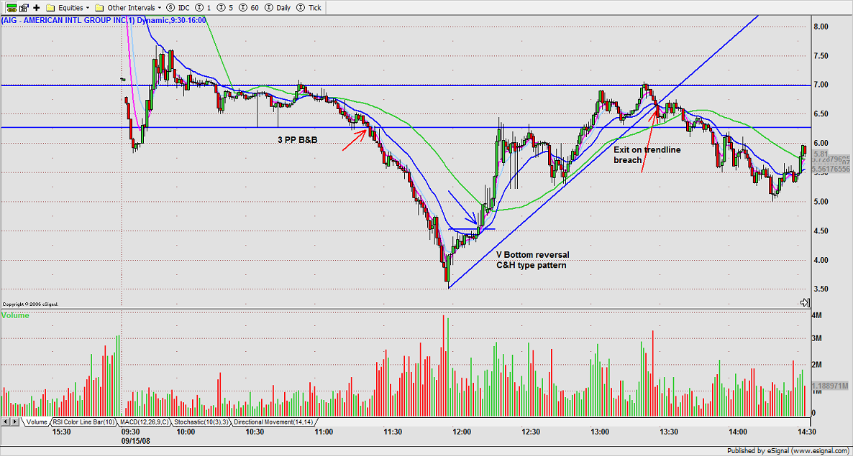Click the 8.00 price axis label

tap(821, 26)
